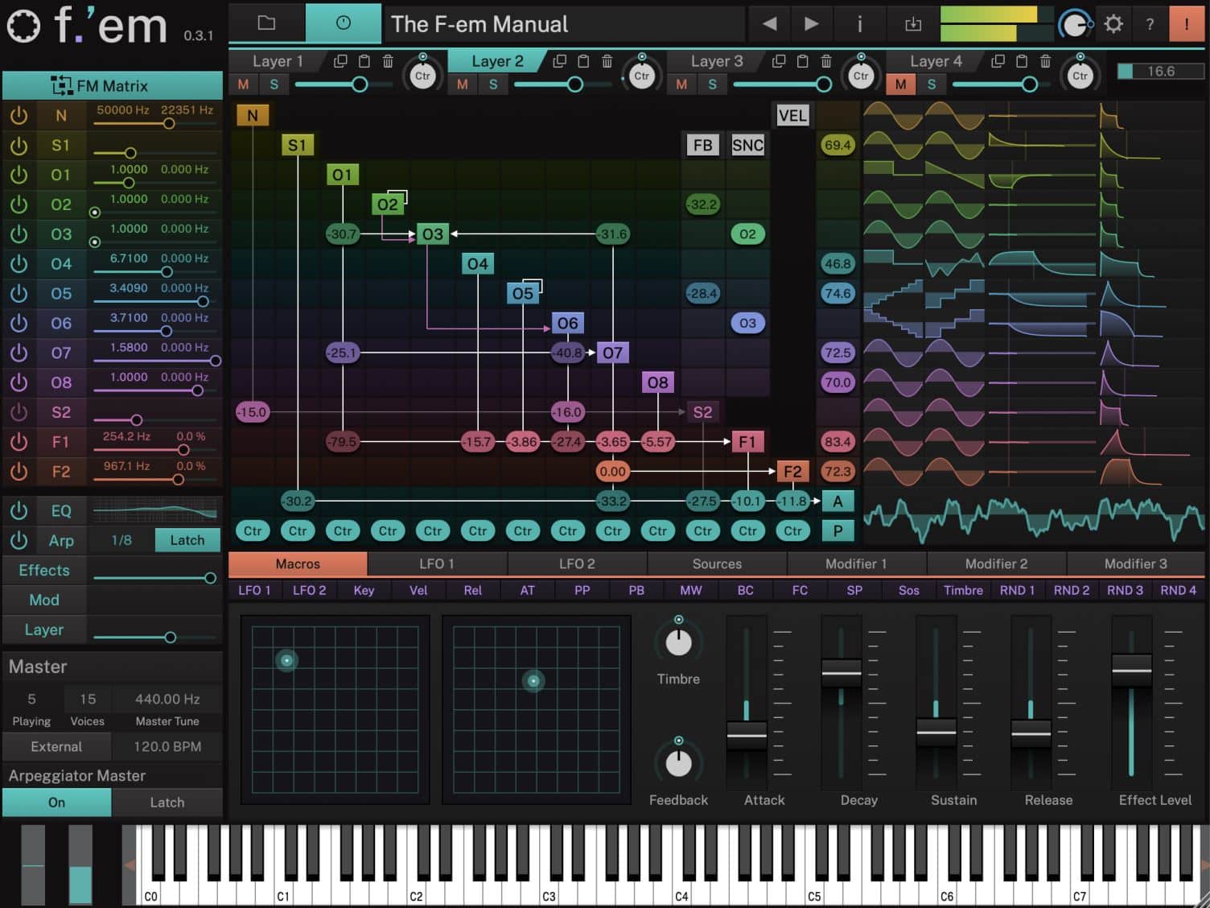This screenshot has height=908, width=1210.
Task: Open Layer 1 Ctr pan dropdown knob
Action: [422, 75]
